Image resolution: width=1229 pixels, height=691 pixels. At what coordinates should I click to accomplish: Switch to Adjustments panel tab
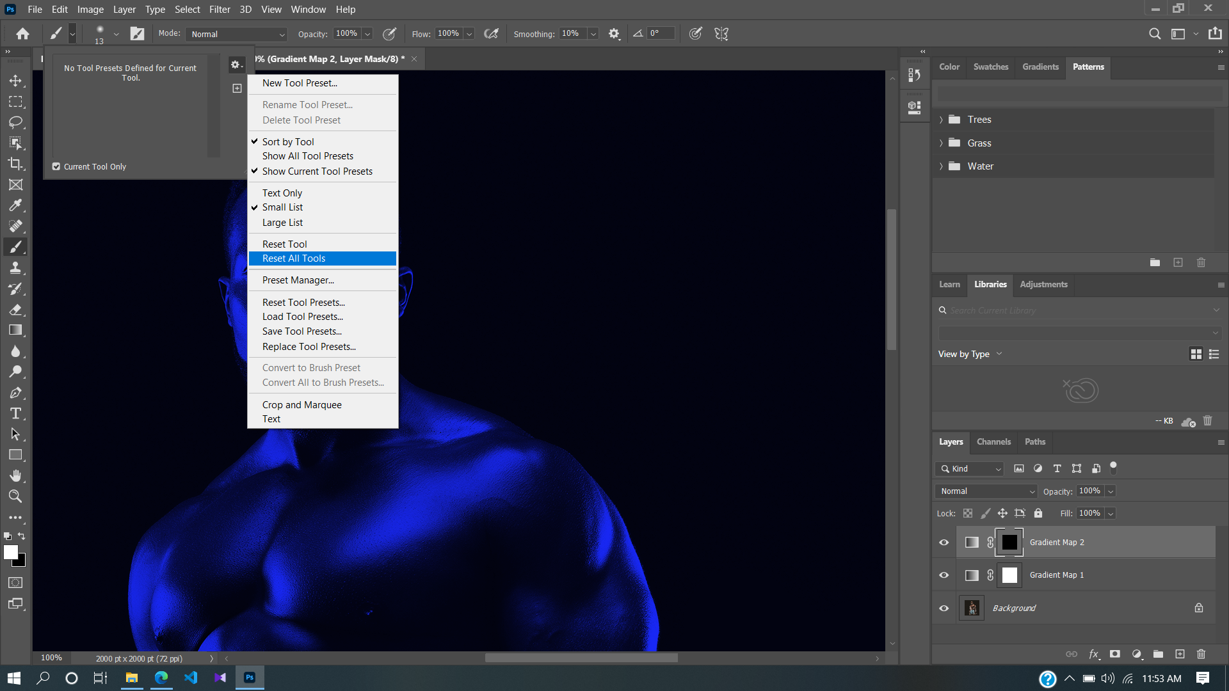pyautogui.click(x=1043, y=284)
